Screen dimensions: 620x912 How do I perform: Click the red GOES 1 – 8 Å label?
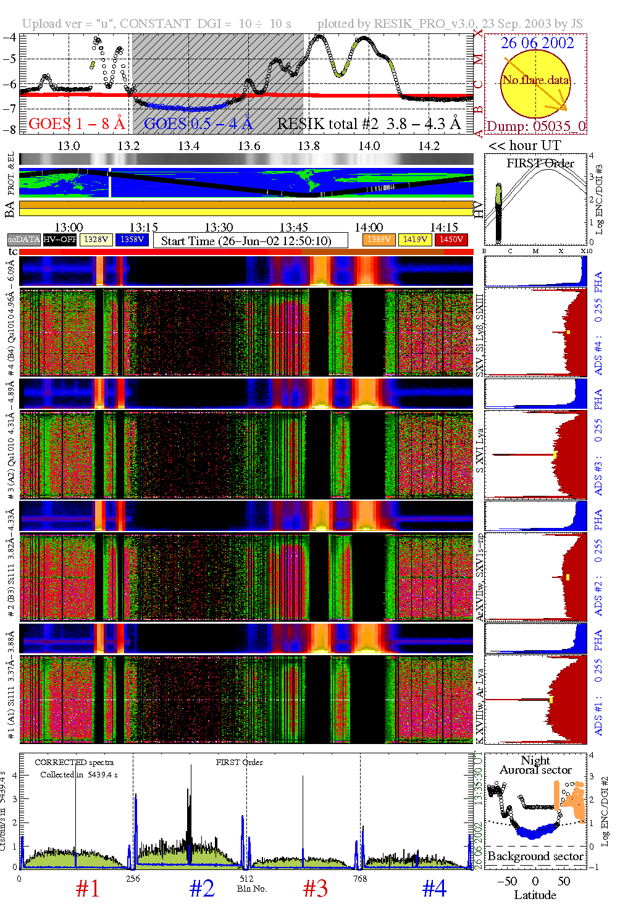[x=77, y=124]
